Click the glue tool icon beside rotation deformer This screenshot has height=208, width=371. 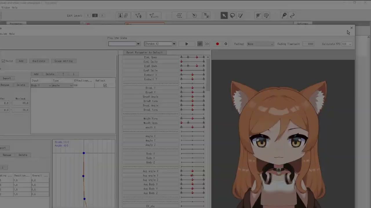(206, 16)
